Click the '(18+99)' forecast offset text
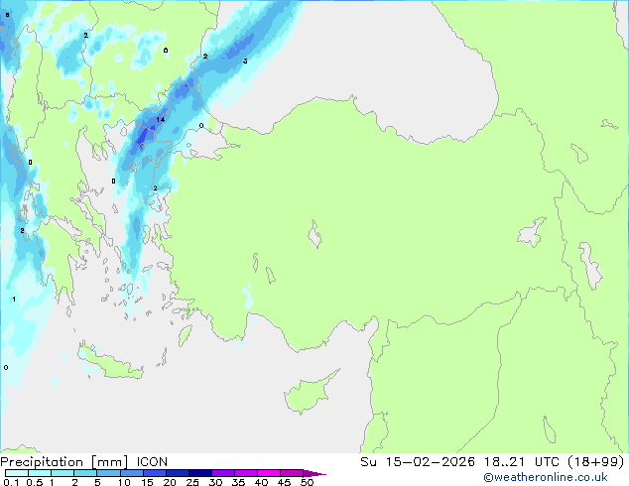 (596, 462)
